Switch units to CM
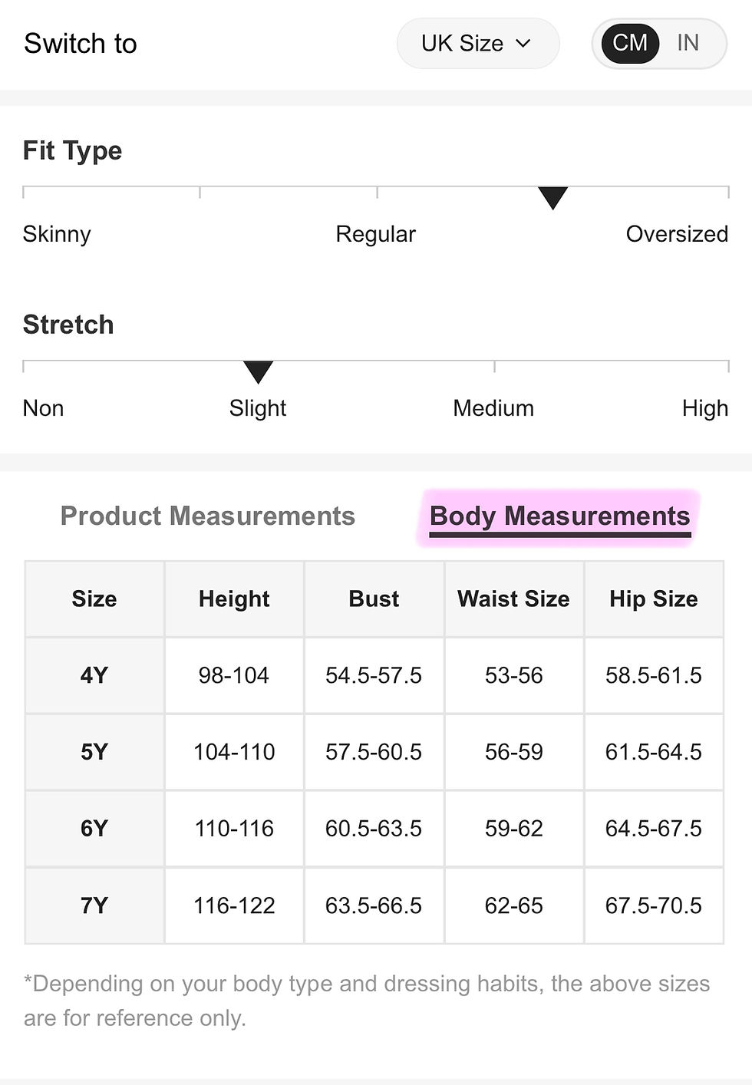 [x=629, y=43]
